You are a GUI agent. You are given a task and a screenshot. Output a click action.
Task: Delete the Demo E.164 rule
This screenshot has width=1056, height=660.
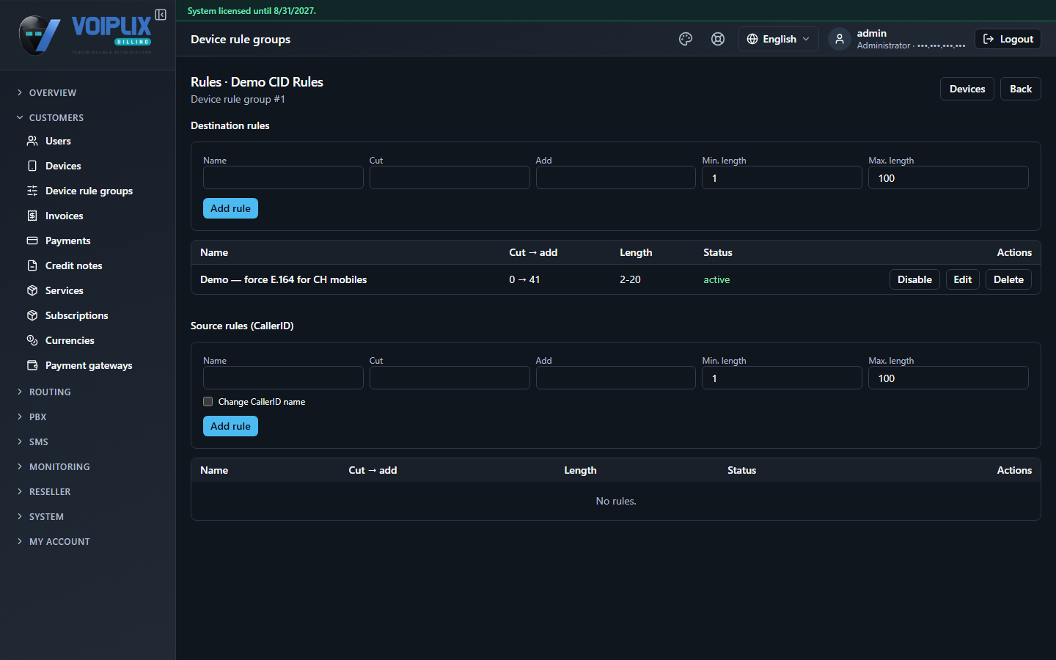[x=1008, y=279]
